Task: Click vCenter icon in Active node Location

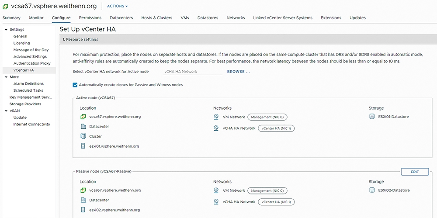Action: [83, 117]
